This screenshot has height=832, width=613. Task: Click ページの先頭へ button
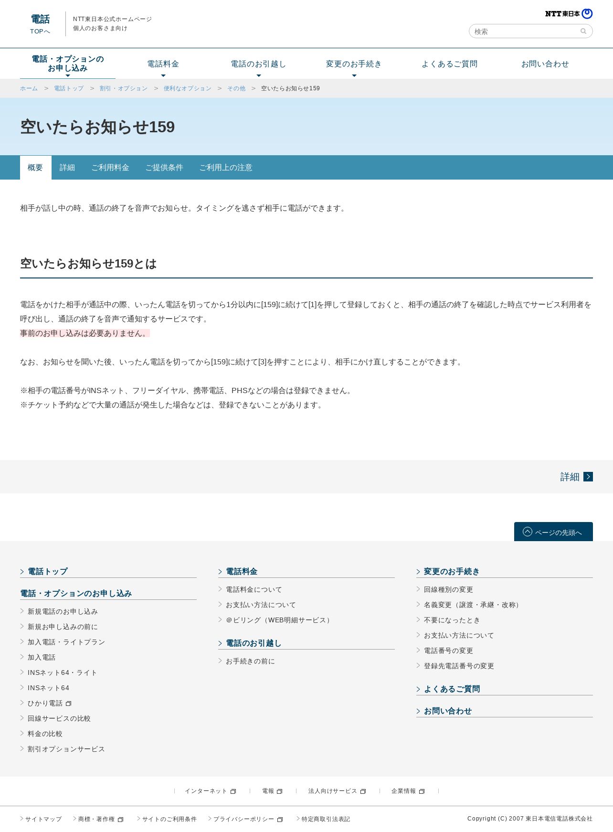(553, 532)
